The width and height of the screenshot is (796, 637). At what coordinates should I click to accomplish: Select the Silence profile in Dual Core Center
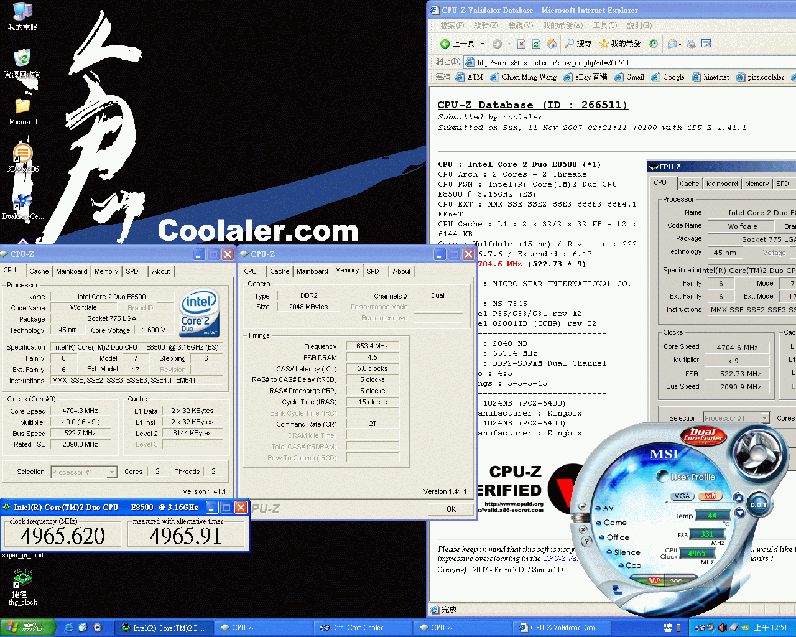point(623,552)
